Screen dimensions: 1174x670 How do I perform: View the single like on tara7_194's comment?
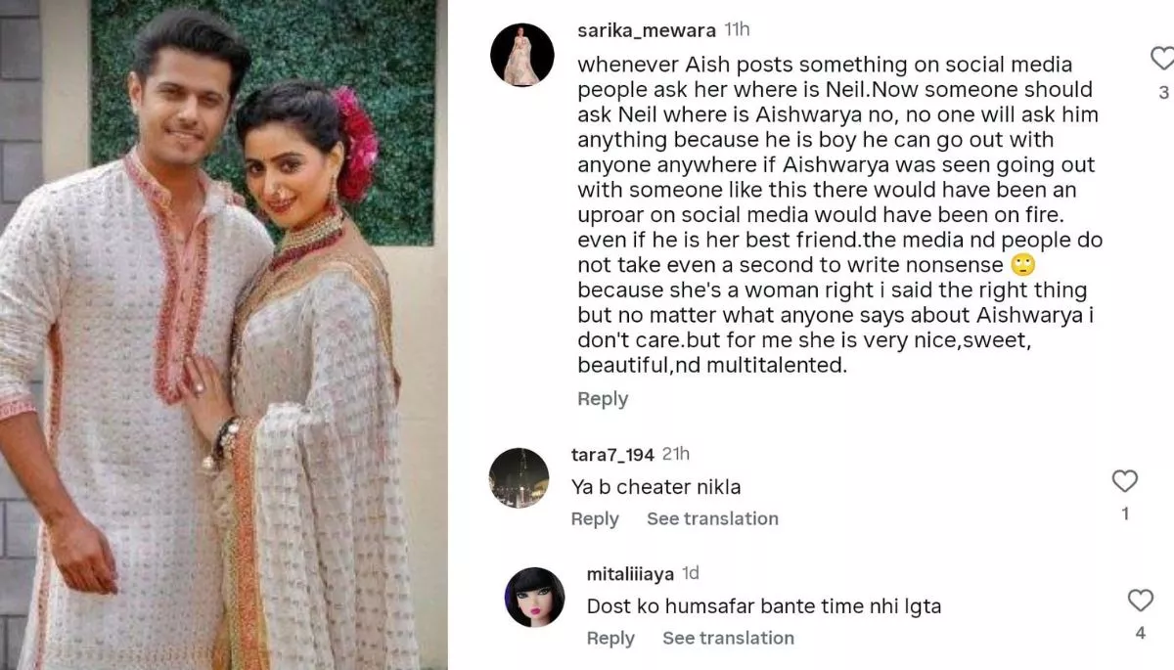click(1125, 514)
